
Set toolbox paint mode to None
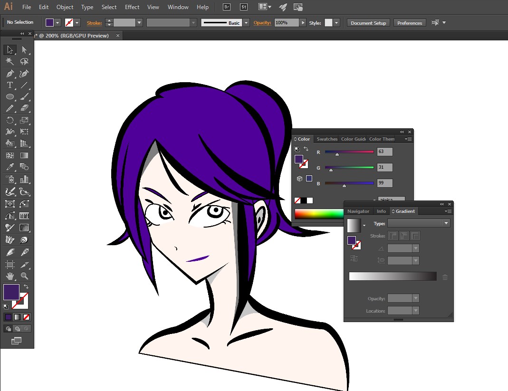27,317
